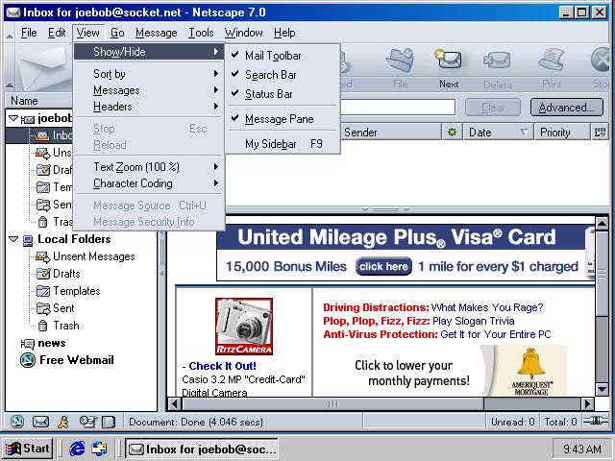Open the Check It Out! link
The height and width of the screenshot is (461, 615).
tap(222, 366)
